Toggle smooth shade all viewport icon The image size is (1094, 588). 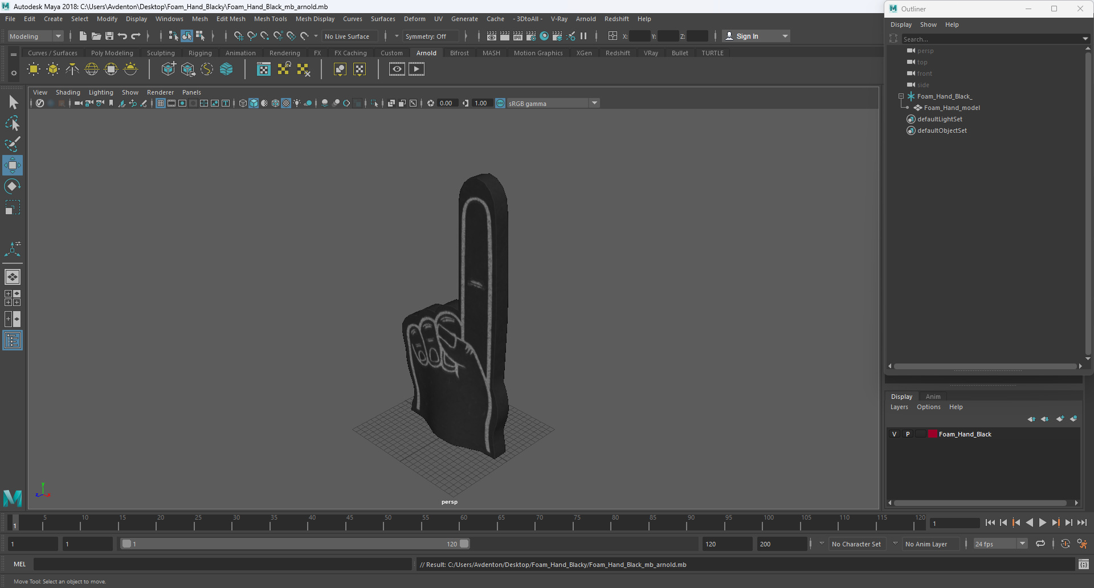pos(254,103)
